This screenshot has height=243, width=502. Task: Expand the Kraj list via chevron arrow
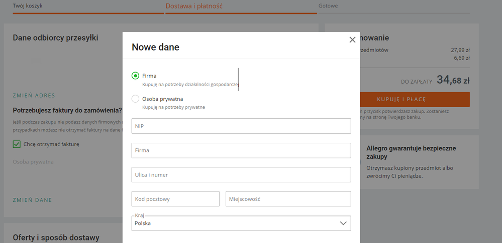pos(343,223)
